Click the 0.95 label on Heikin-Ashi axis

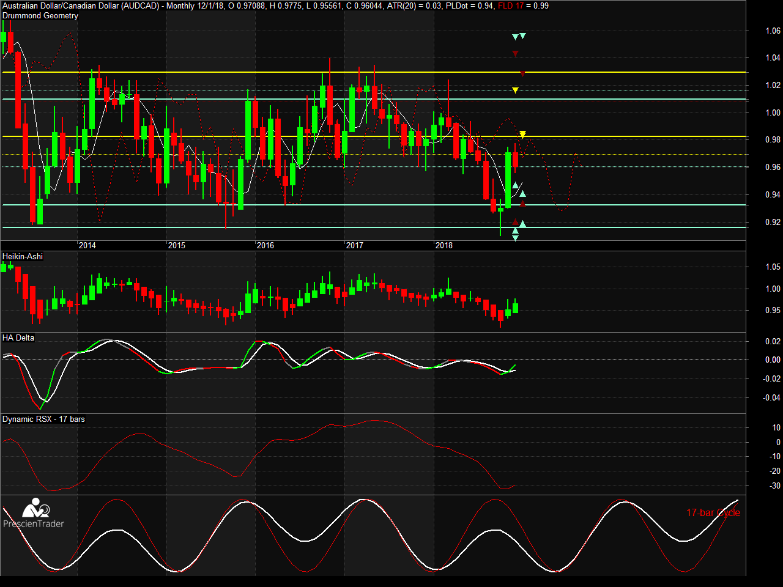pyautogui.click(x=773, y=311)
